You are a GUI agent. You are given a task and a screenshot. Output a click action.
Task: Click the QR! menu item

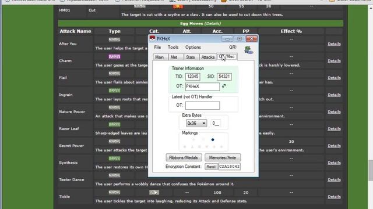[x=233, y=47]
